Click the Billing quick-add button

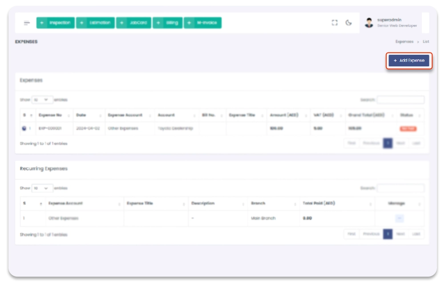(167, 23)
